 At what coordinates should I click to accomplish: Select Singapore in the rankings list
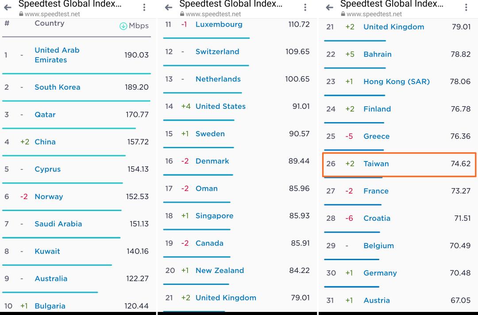coord(214,216)
